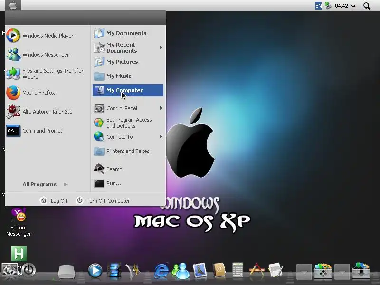Click the power button dock icon
The image size is (380, 285).
pyautogui.click(x=28, y=270)
